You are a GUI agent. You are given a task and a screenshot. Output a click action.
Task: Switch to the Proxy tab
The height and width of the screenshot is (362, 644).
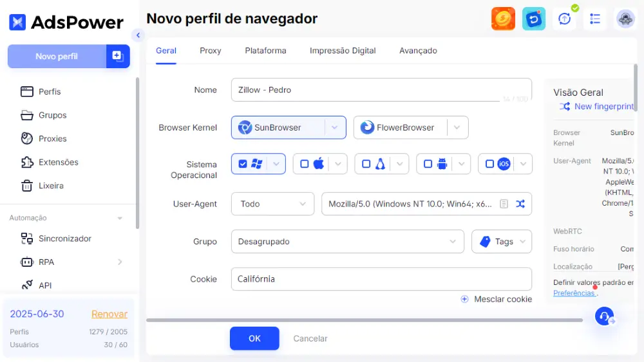pos(211,50)
